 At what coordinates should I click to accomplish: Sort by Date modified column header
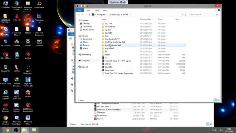tap(146, 19)
